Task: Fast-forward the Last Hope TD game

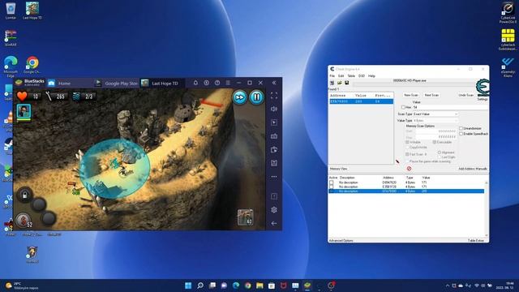Action: (x=240, y=97)
